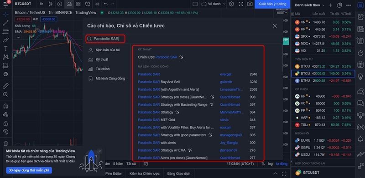Open chart settings gear icon

click(x=231, y=4)
